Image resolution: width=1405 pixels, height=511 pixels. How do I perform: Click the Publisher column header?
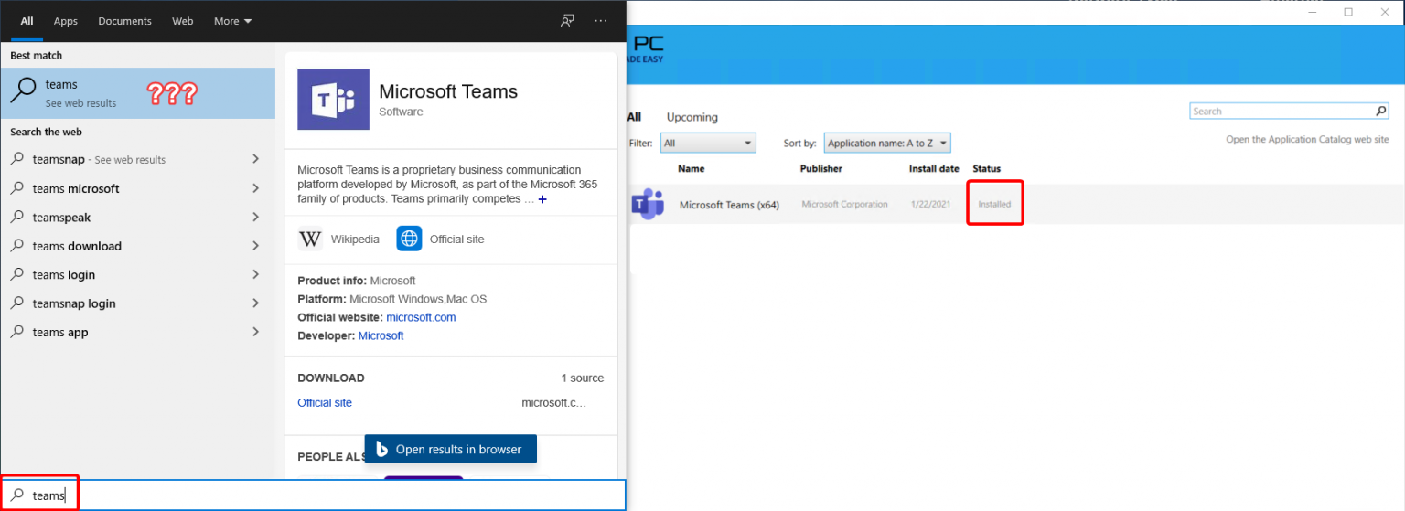click(821, 168)
